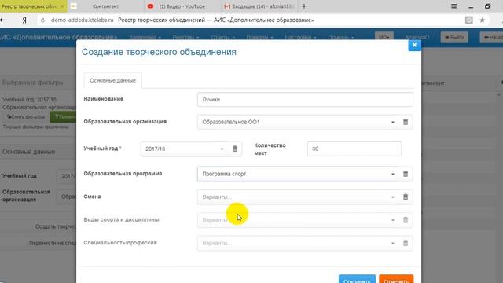Select the Основные данные tab
This screenshot has width=503, height=283.
click(x=112, y=80)
